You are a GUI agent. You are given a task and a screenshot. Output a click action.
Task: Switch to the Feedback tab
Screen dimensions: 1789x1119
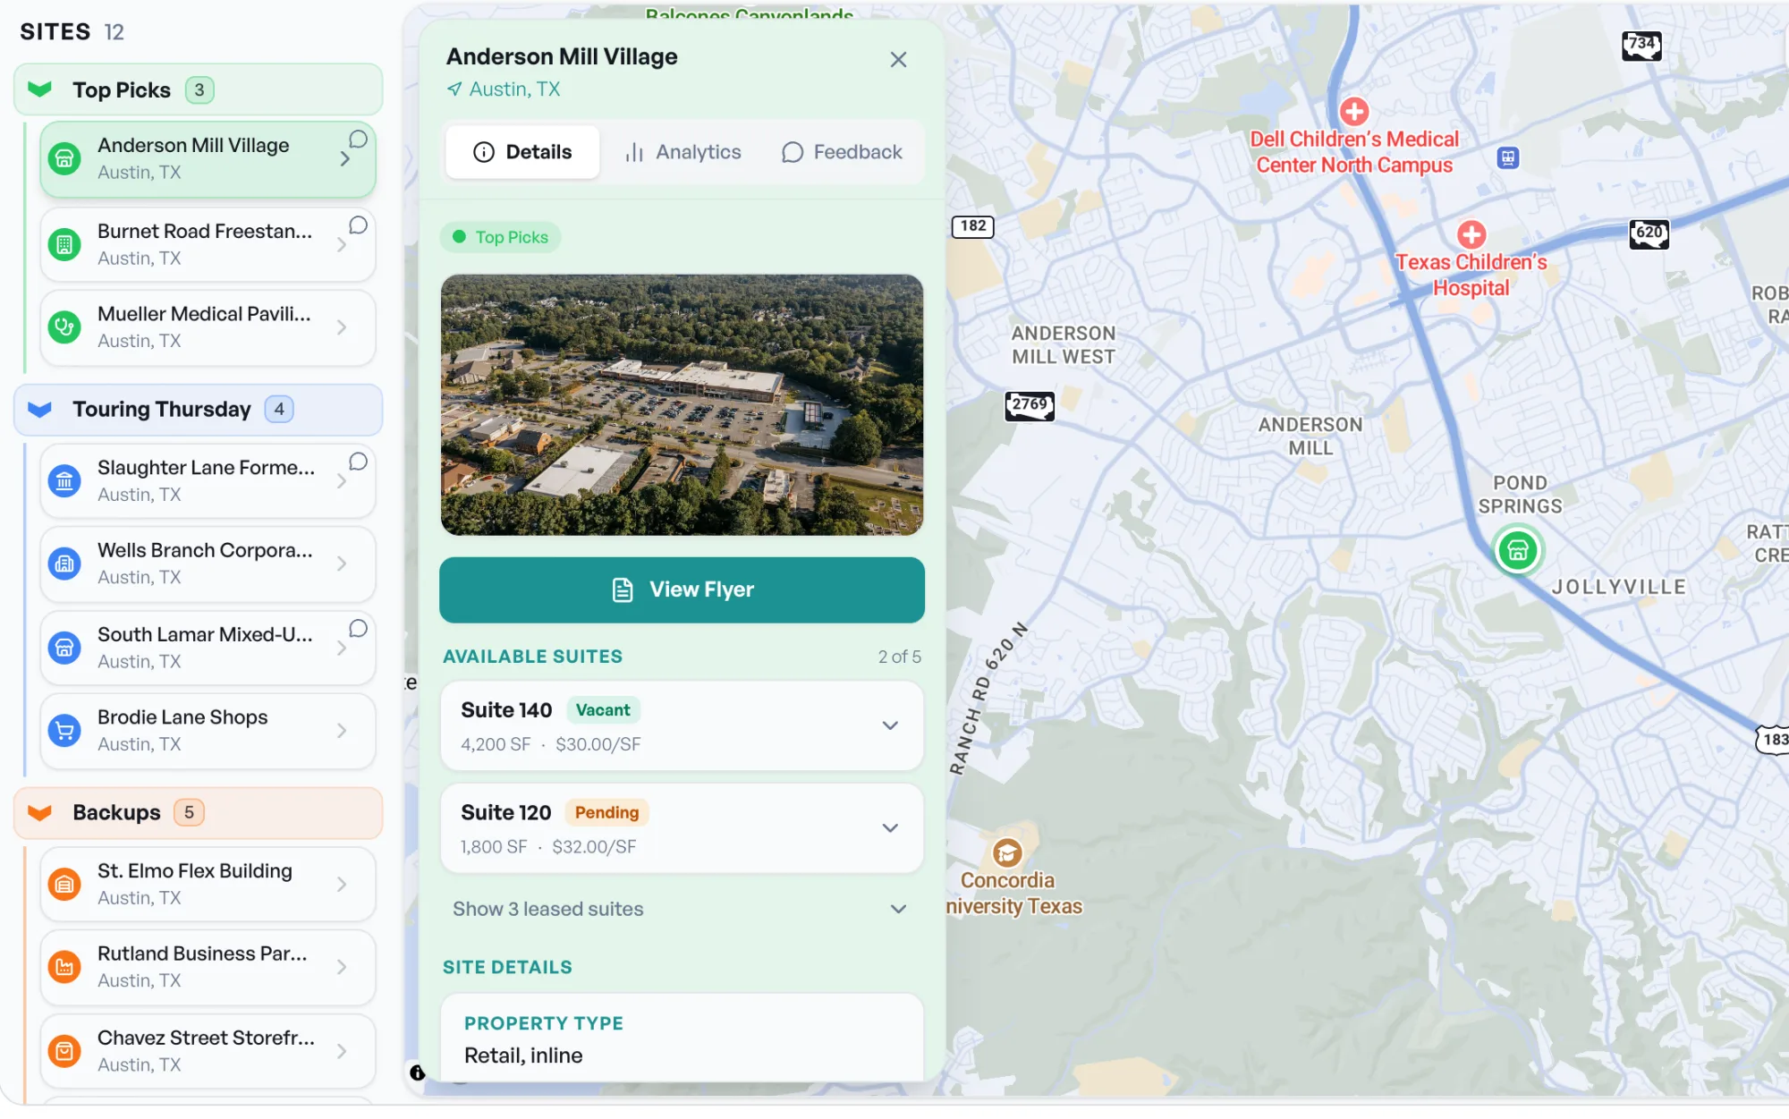[x=842, y=152]
